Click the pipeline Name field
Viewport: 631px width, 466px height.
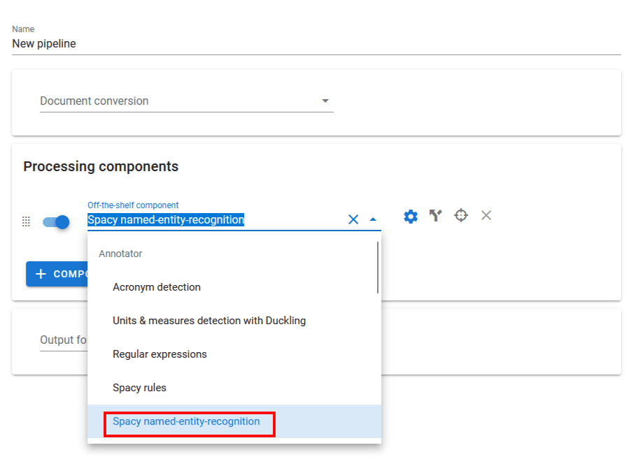tap(315, 43)
